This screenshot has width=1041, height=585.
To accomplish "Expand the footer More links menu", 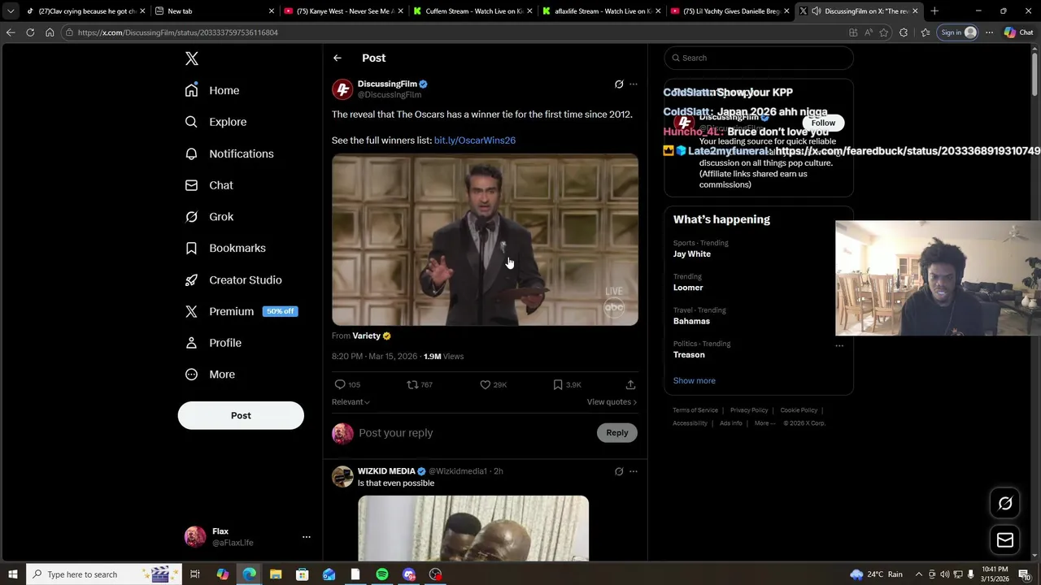I will click(764, 423).
